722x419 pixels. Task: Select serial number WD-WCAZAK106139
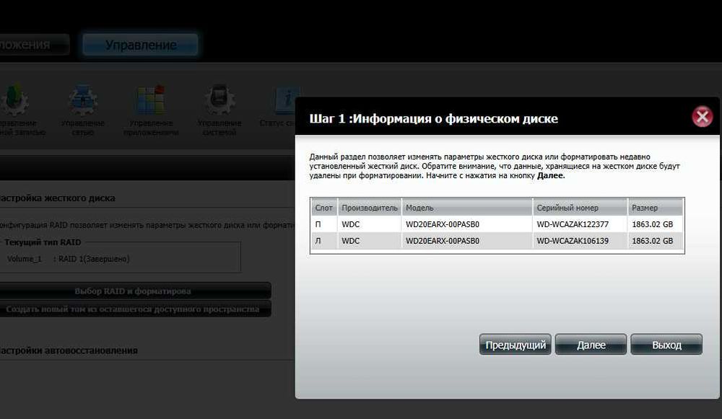pyautogui.click(x=573, y=241)
